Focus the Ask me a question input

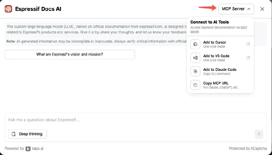(136, 120)
